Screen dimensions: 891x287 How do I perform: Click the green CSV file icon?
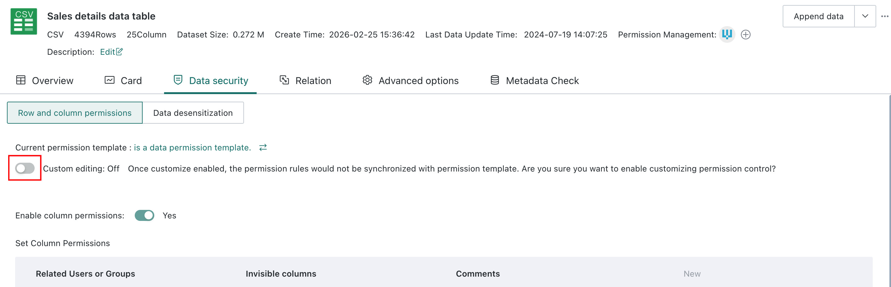(x=24, y=21)
